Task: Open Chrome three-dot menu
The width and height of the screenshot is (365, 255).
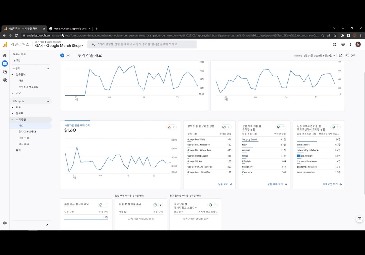Action: pyautogui.click(x=361, y=35)
